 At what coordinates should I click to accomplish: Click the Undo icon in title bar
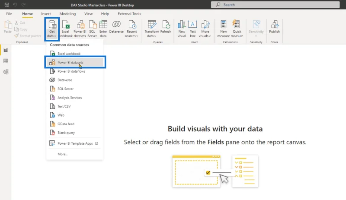pyautogui.click(x=15, y=5)
